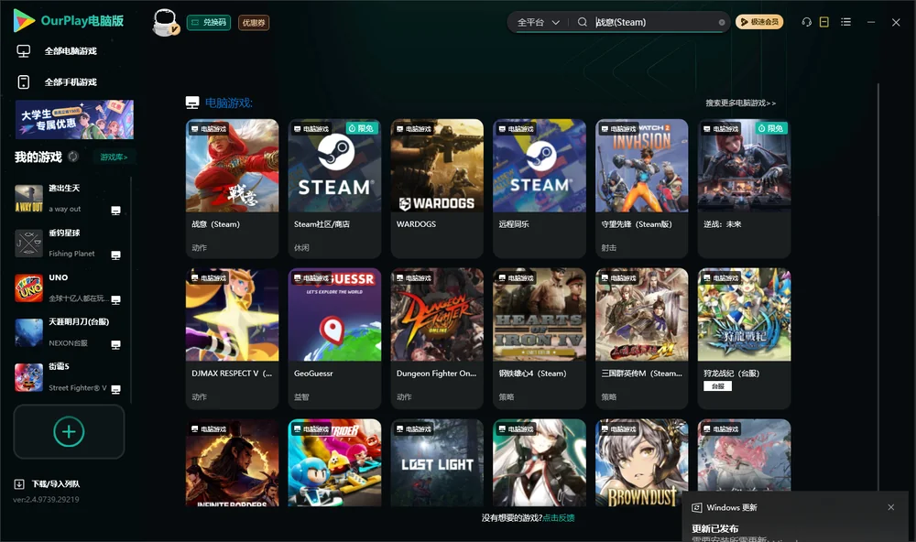The width and height of the screenshot is (916, 542).
Task: Open 全部电脑游戏 in the sidebar
Action: 57,51
